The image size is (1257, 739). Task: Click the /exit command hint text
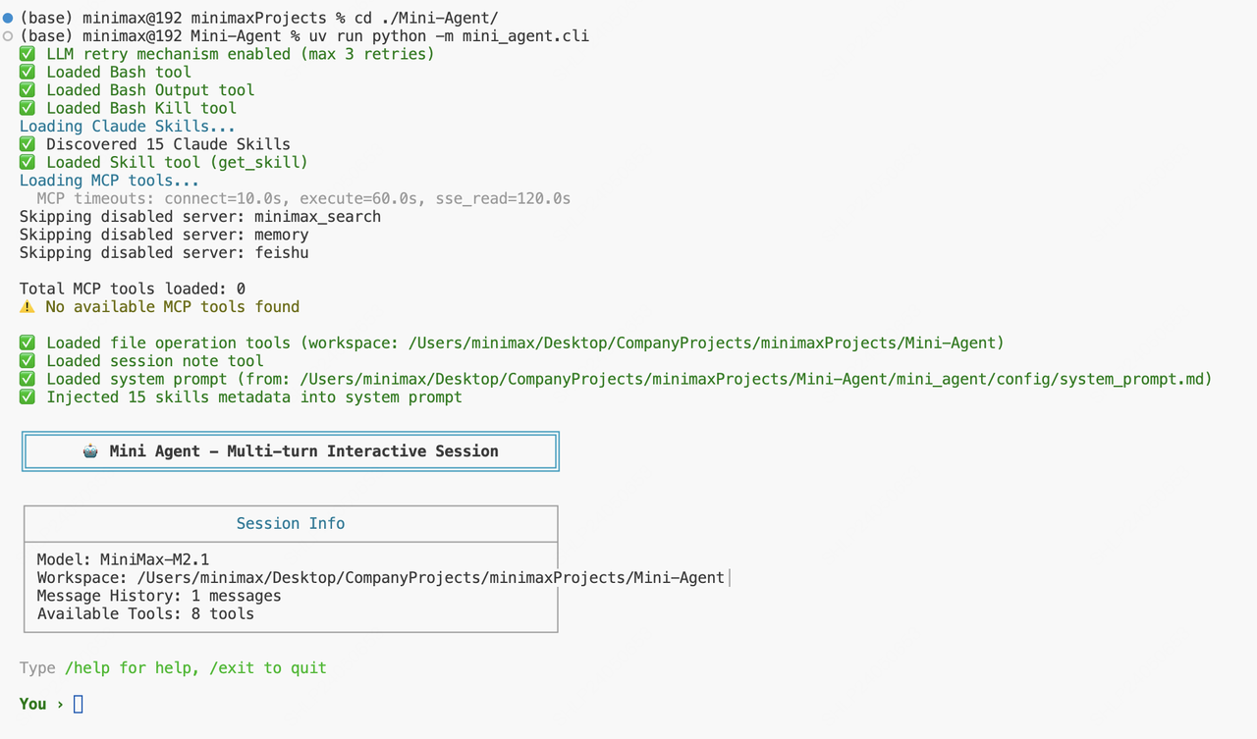pyautogui.click(x=232, y=668)
